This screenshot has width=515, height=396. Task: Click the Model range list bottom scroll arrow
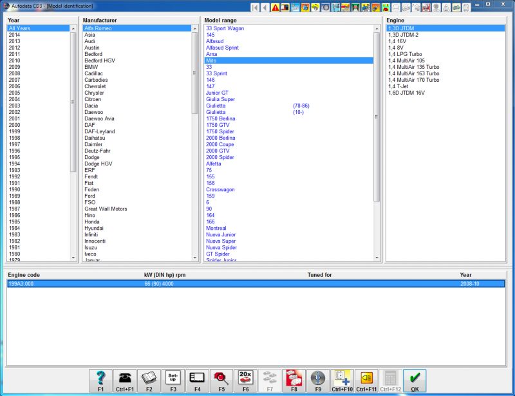tap(377, 258)
